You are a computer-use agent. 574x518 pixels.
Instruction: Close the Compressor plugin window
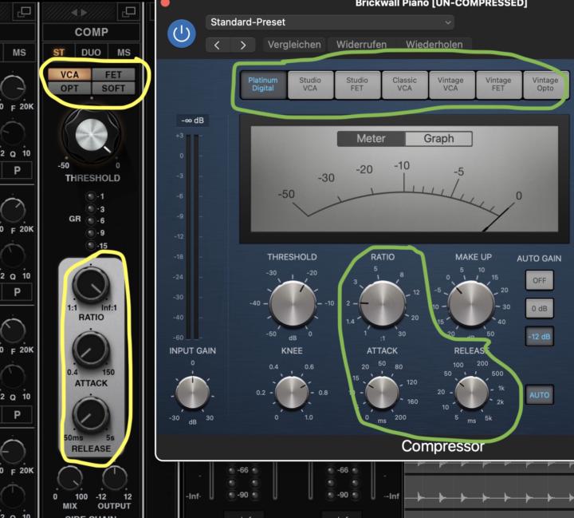pos(165,3)
